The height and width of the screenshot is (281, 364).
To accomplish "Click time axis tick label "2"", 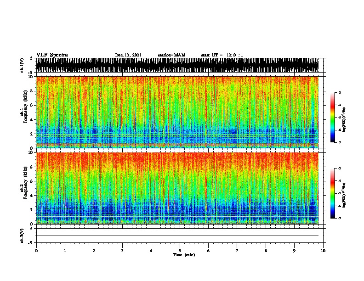I will (x=94, y=251).
